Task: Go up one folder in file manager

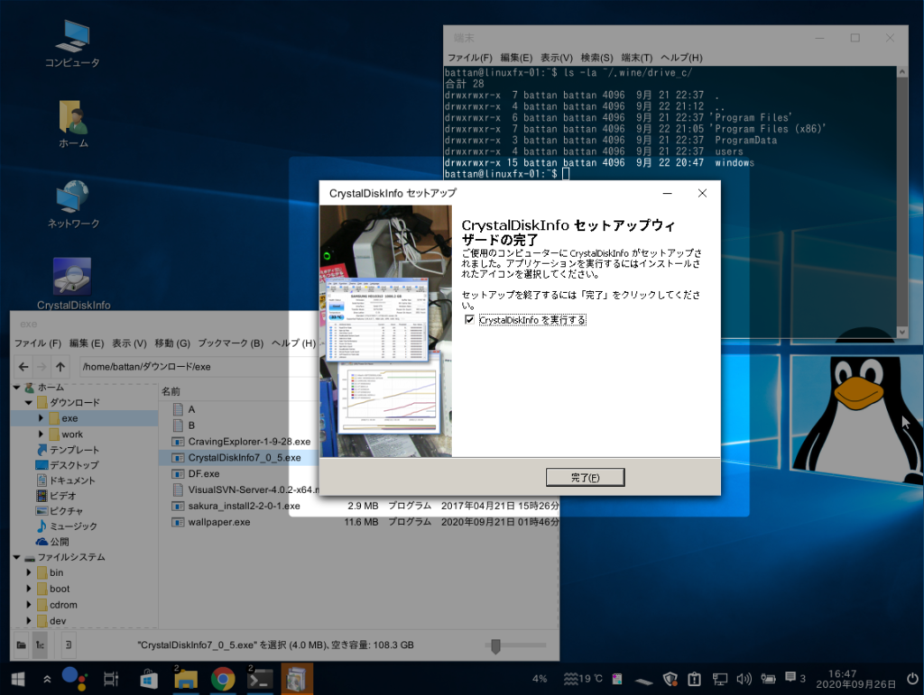Action: [60, 367]
